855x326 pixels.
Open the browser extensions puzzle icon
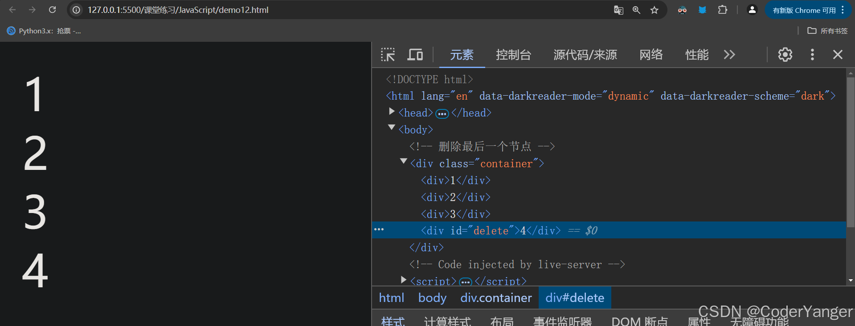click(x=723, y=10)
